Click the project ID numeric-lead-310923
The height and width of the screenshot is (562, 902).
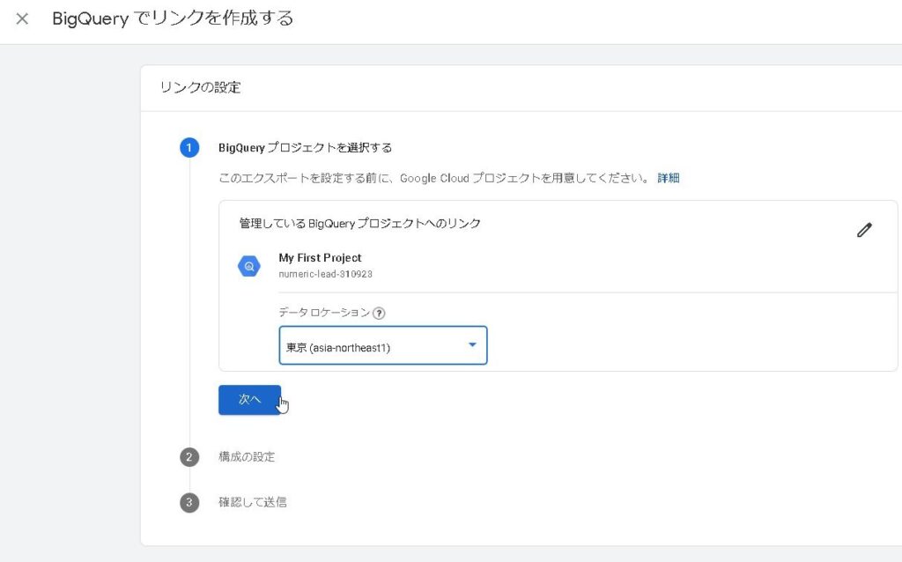click(x=325, y=274)
